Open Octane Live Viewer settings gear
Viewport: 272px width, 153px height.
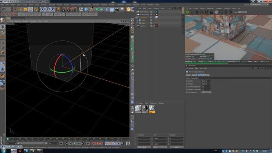[x=207, y=12]
